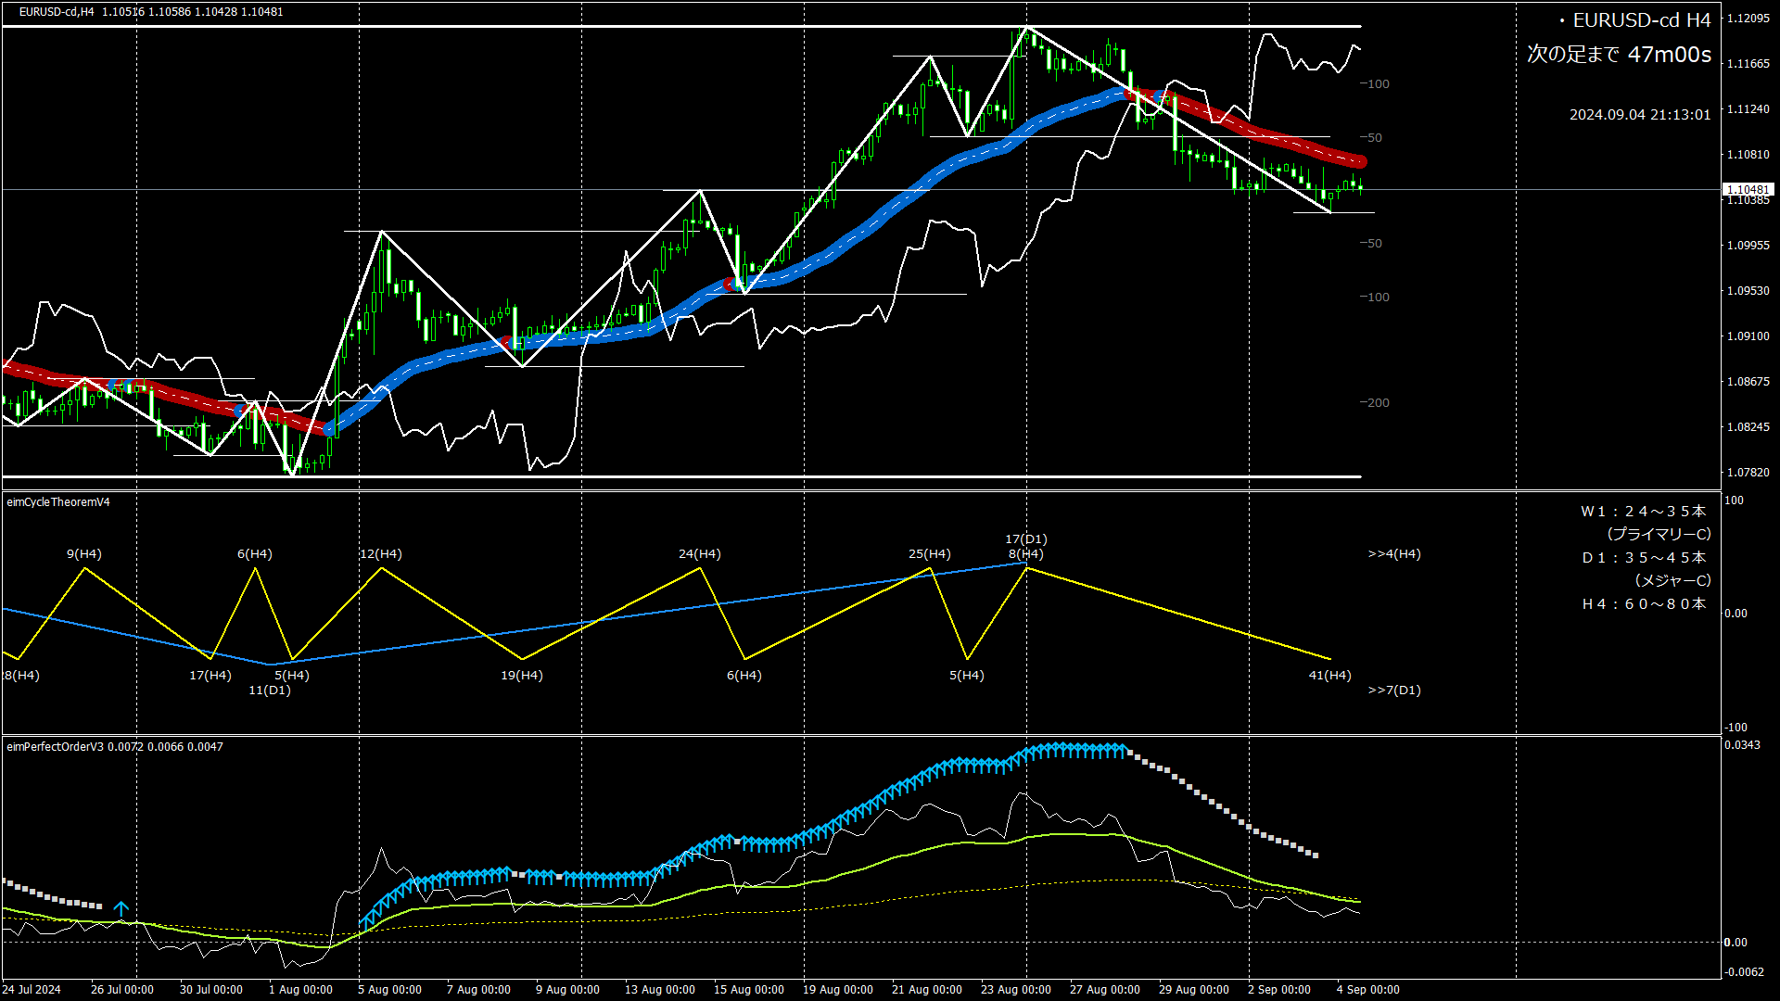This screenshot has width=1780, height=1001.
Task: Click the >>7(D1) forecast label
Action: 1394,691
